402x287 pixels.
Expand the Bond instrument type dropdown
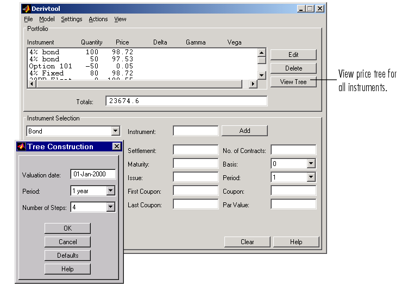click(116, 131)
